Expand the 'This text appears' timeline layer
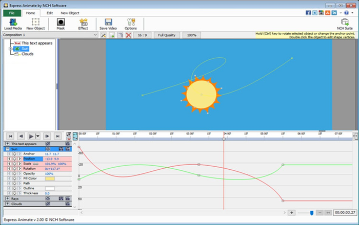Screen dimensions: 359x225 [x=7, y=144]
